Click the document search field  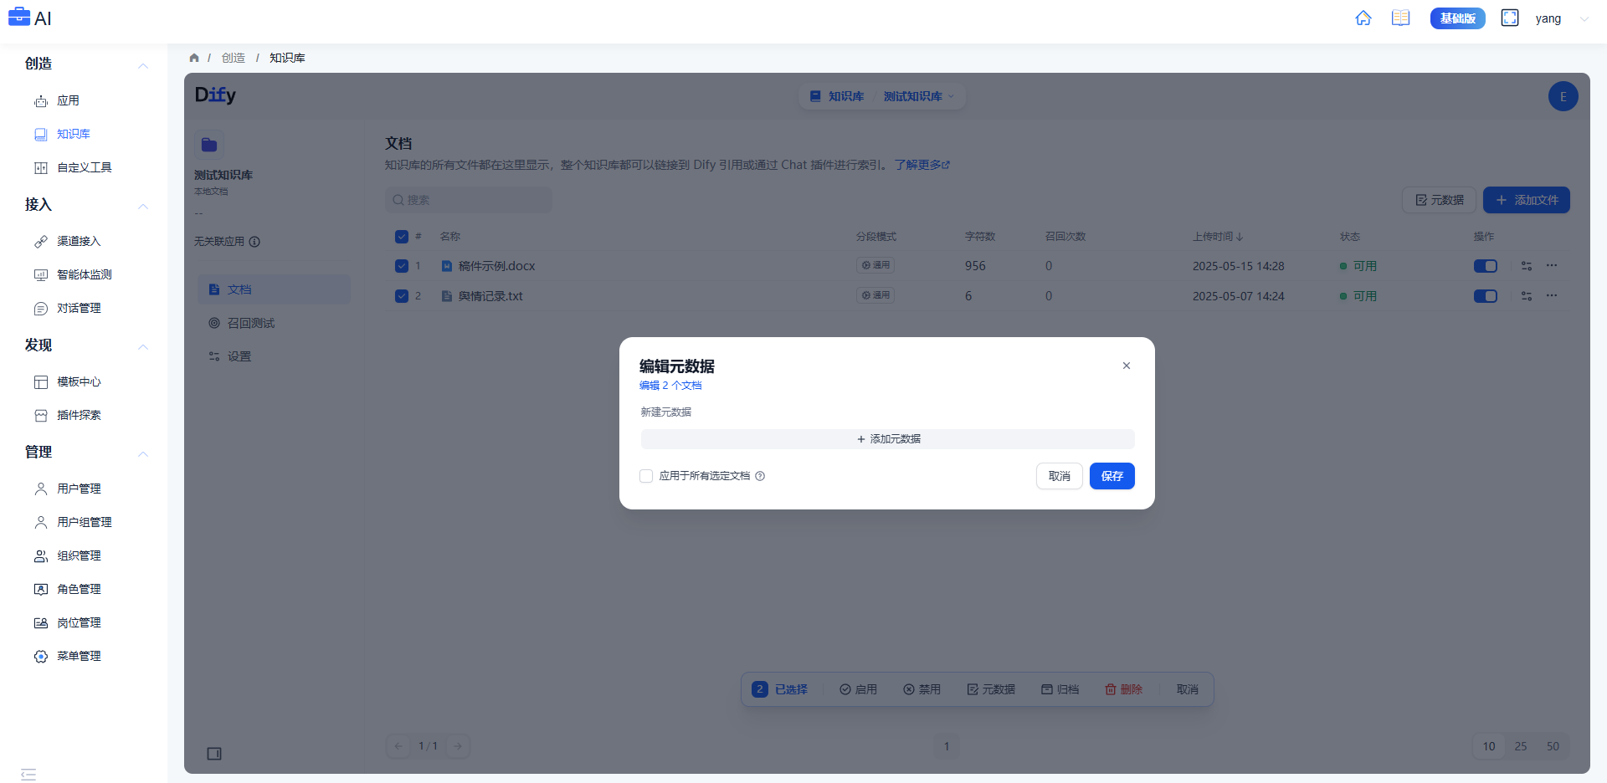469,200
